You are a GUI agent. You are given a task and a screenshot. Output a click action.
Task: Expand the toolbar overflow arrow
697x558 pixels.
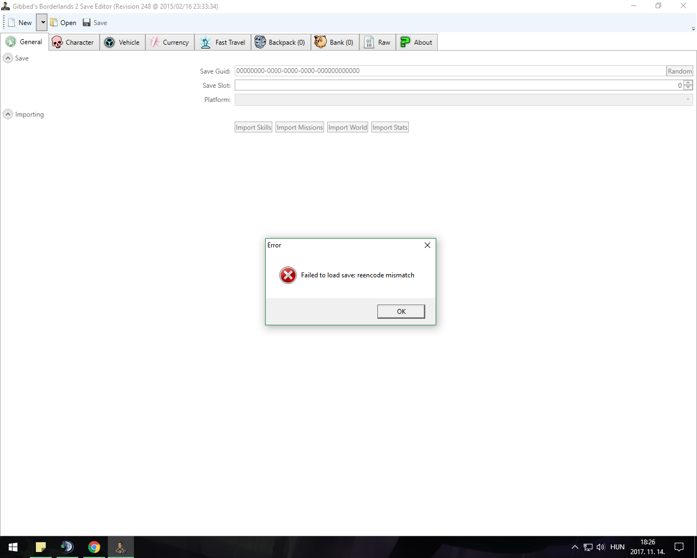pyautogui.click(x=693, y=29)
